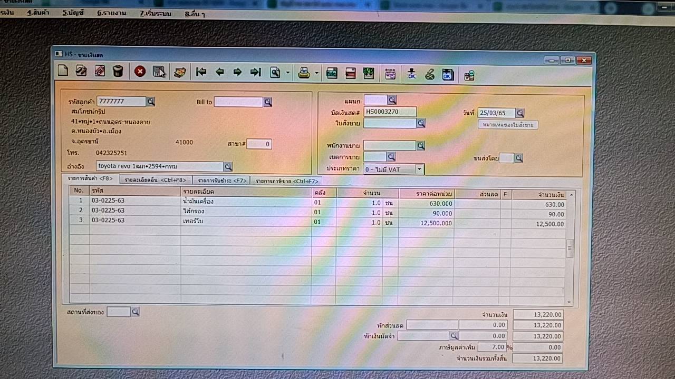
Task: Expand dropdown arrow beside printer icon
Action: click(x=316, y=74)
